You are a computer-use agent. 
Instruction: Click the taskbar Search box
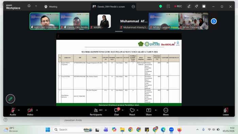[x=73, y=130]
